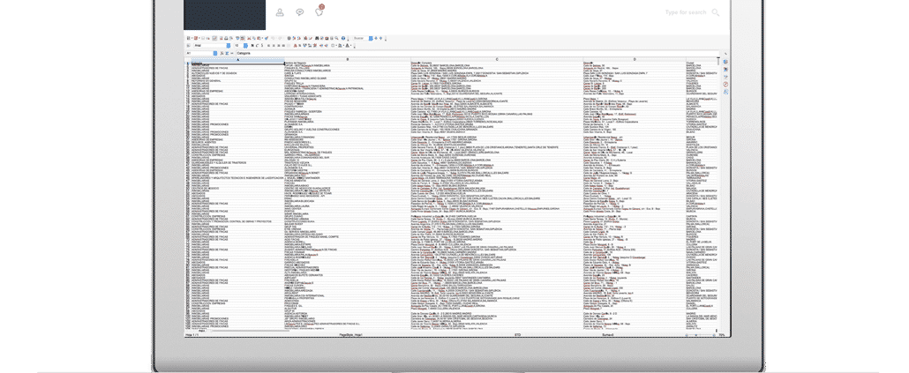Screen dimensions: 909x373
Task: Toggle the Align right button
Action: click(278, 45)
